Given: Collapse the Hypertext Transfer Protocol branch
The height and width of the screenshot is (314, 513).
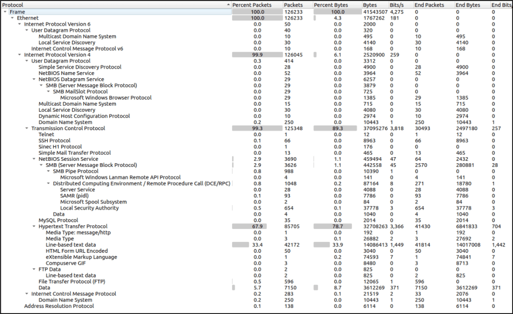Looking at the screenshot, I should pos(34,226).
